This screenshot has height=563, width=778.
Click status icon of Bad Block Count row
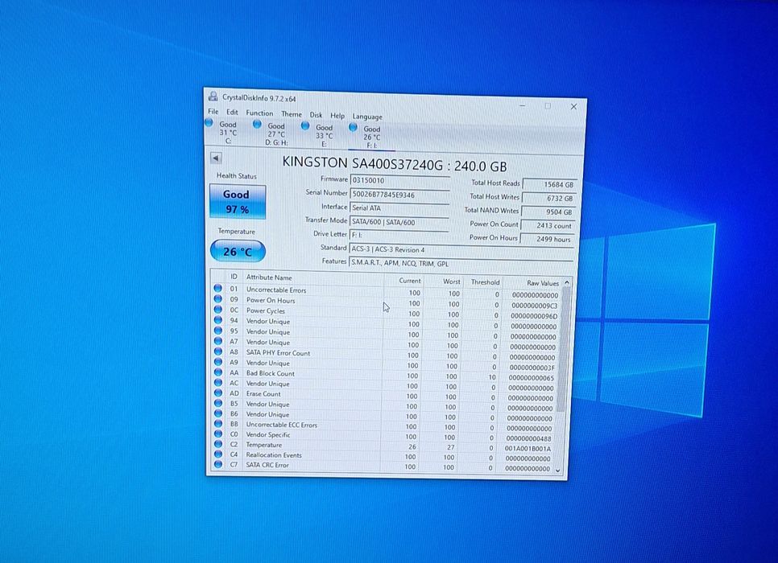217,372
